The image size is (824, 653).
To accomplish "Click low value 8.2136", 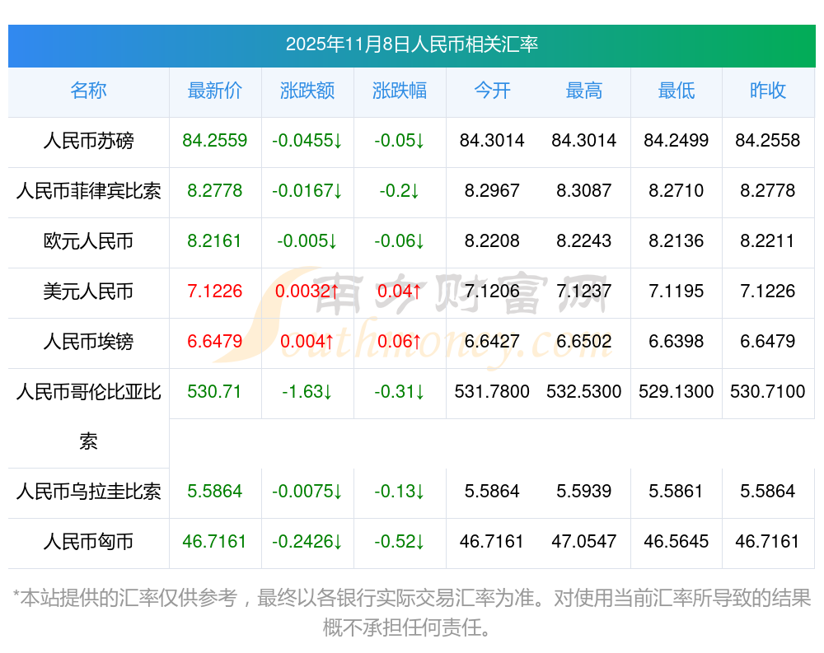I will tap(677, 240).
